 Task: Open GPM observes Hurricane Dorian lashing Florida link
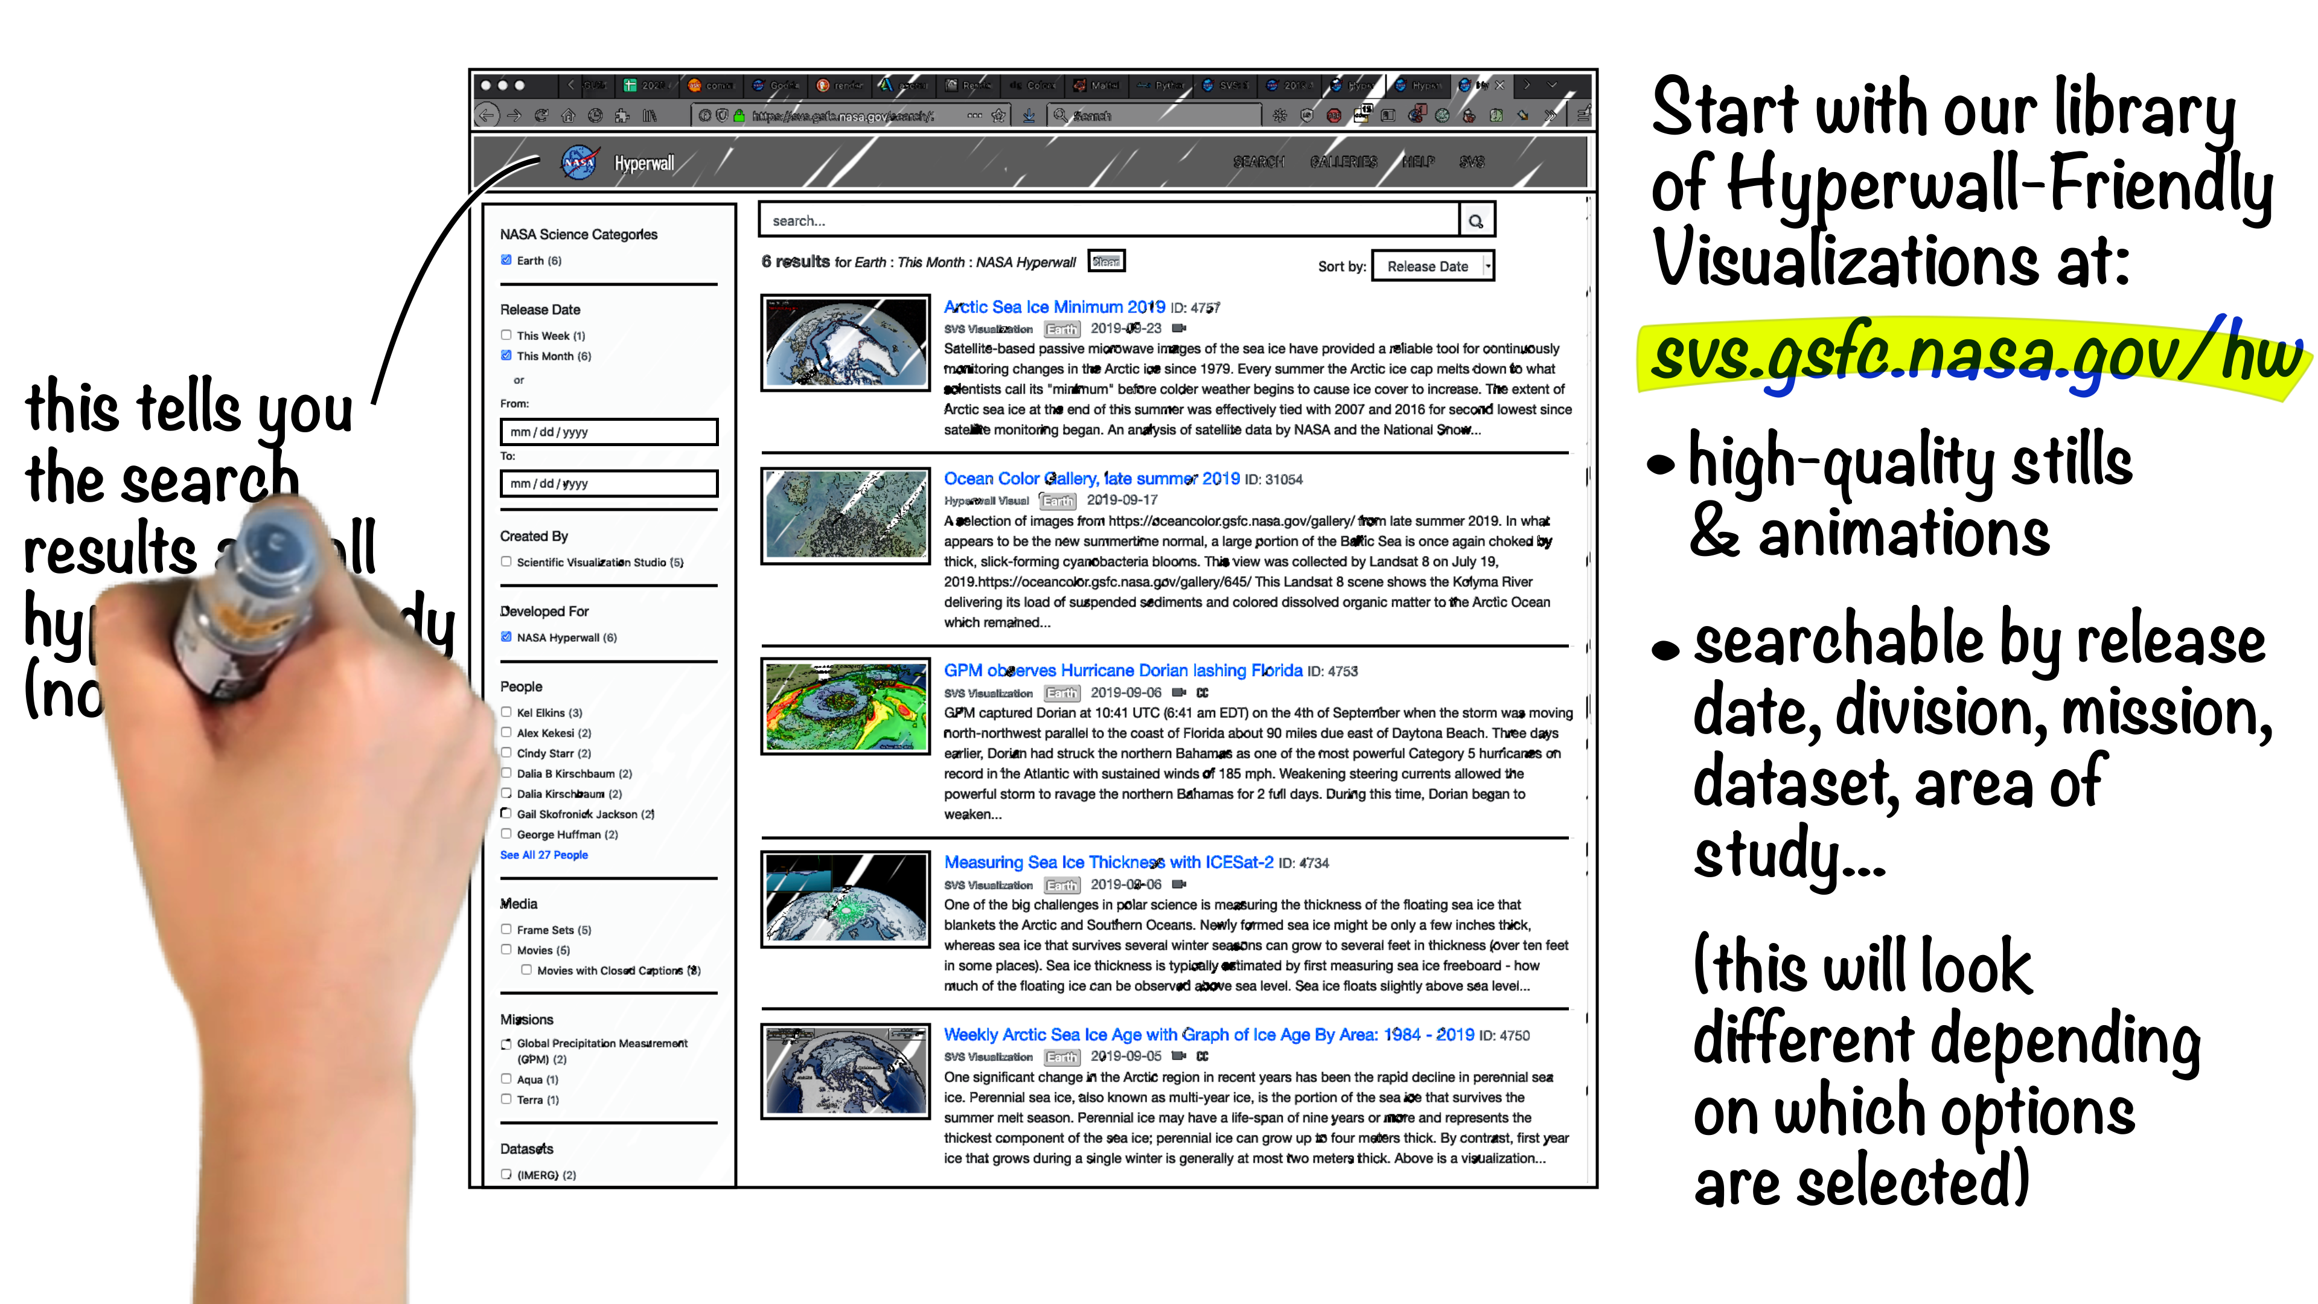1123,671
